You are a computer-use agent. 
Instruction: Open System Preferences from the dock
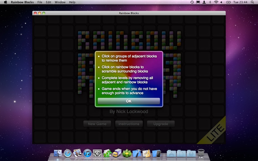point(97,154)
